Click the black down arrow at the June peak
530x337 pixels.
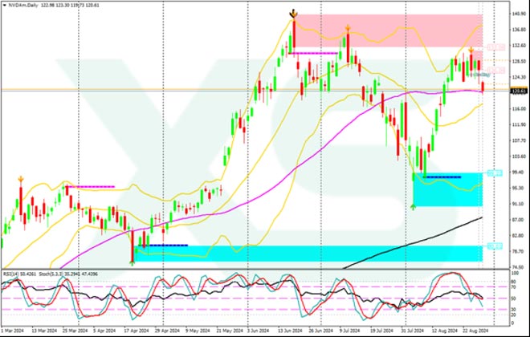294,14
